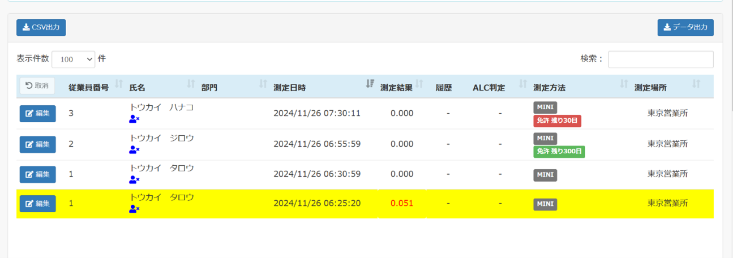Sort by 氏名 column sort icon

[191, 84]
